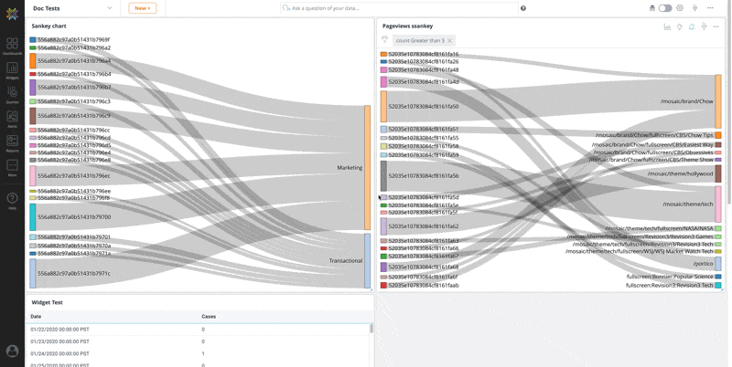Click the refresh icon on Pageviews ssankey
This screenshot has width=732, height=367.
(692, 26)
